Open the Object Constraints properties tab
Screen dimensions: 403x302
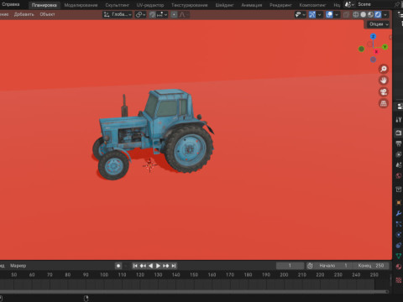pos(399,245)
